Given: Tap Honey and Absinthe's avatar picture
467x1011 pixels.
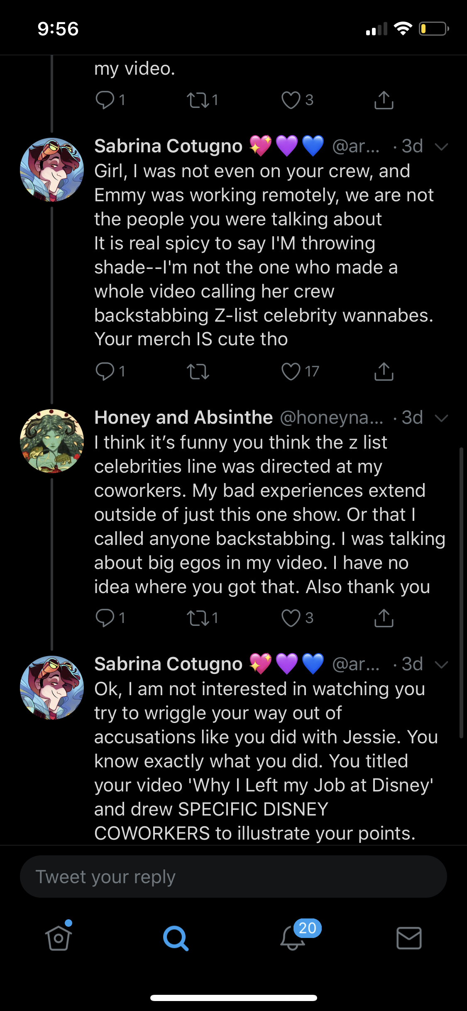Looking at the screenshot, I should pyautogui.click(x=52, y=441).
